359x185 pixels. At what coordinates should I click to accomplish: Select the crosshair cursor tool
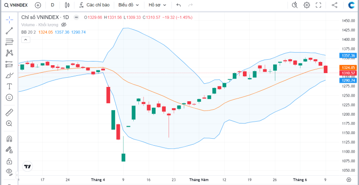(x=9, y=19)
